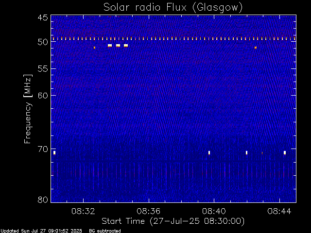The image size is (311, 233).
Task: Click the 60 frequency tick label
Action: point(43,95)
